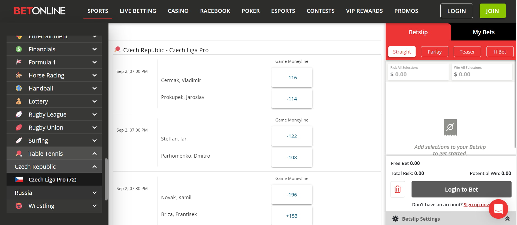Click the green Join button

click(493, 11)
